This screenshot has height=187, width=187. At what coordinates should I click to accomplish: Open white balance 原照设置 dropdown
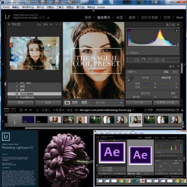[x=167, y=78]
